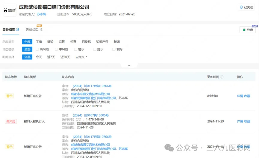This screenshot has height=158, width=259.
Task: Collapse the filter panel with chevron
Action: [129, 66]
